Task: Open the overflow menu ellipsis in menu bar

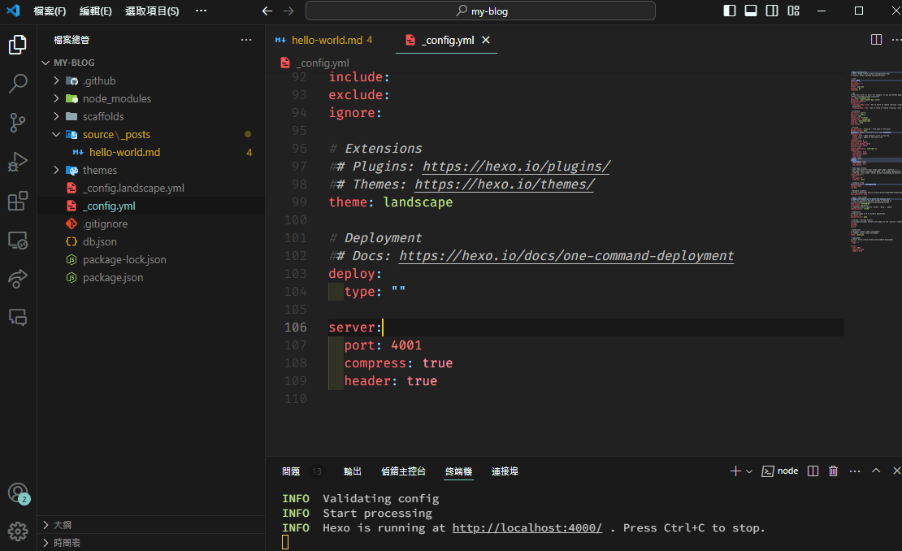Action: [x=201, y=11]
